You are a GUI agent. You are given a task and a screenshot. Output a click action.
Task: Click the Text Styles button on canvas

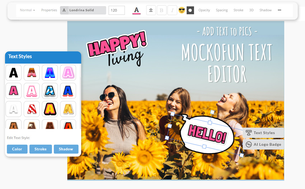(263, 133)
